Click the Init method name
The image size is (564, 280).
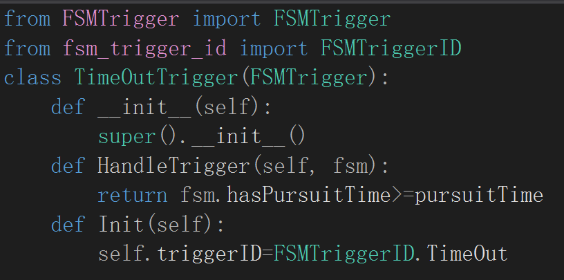[121, 225]
